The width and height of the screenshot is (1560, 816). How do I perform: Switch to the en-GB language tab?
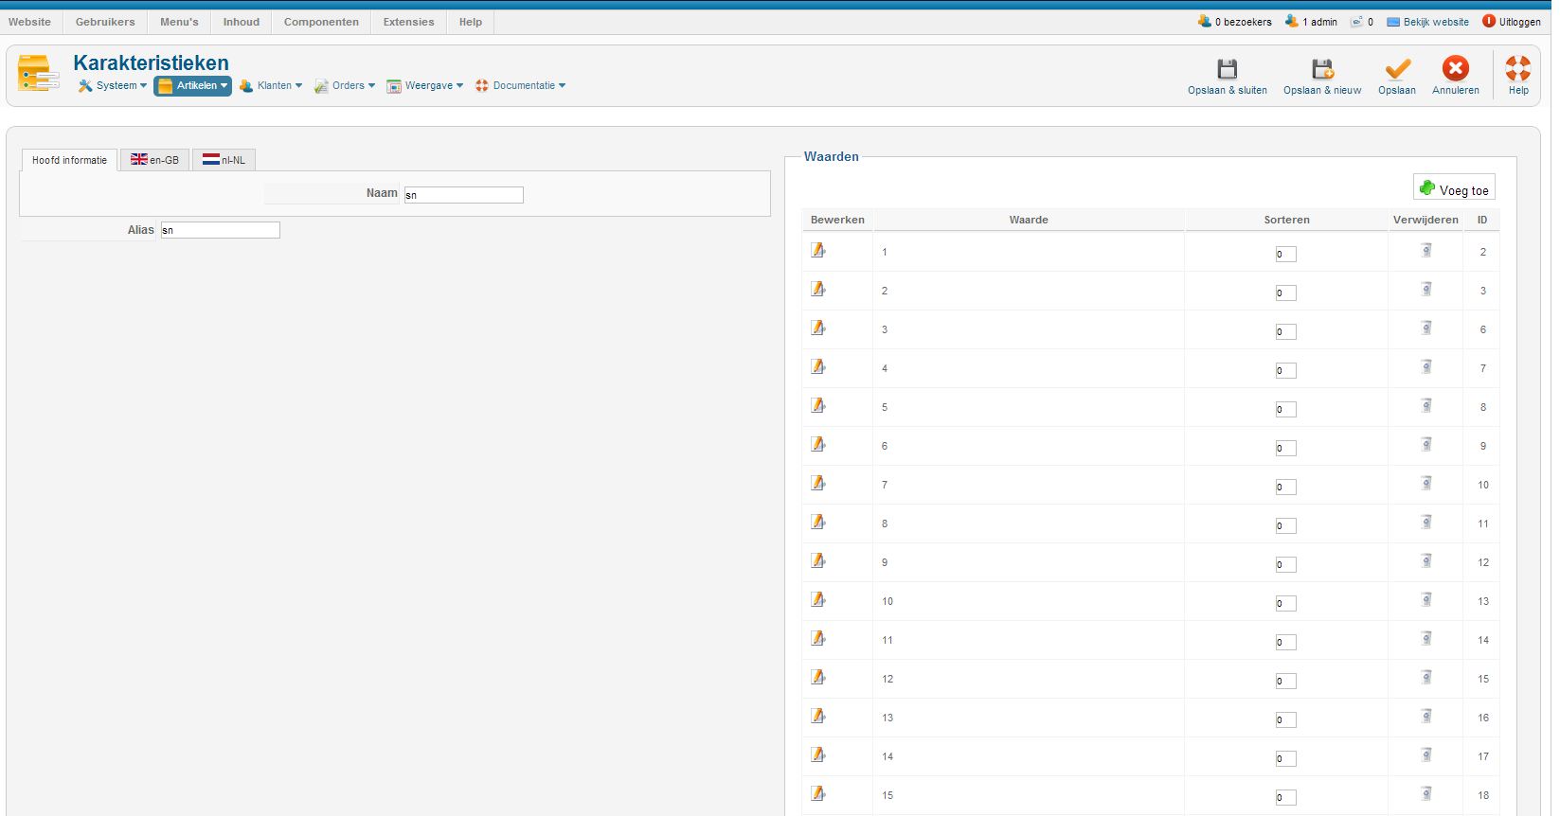coord(154,160)
